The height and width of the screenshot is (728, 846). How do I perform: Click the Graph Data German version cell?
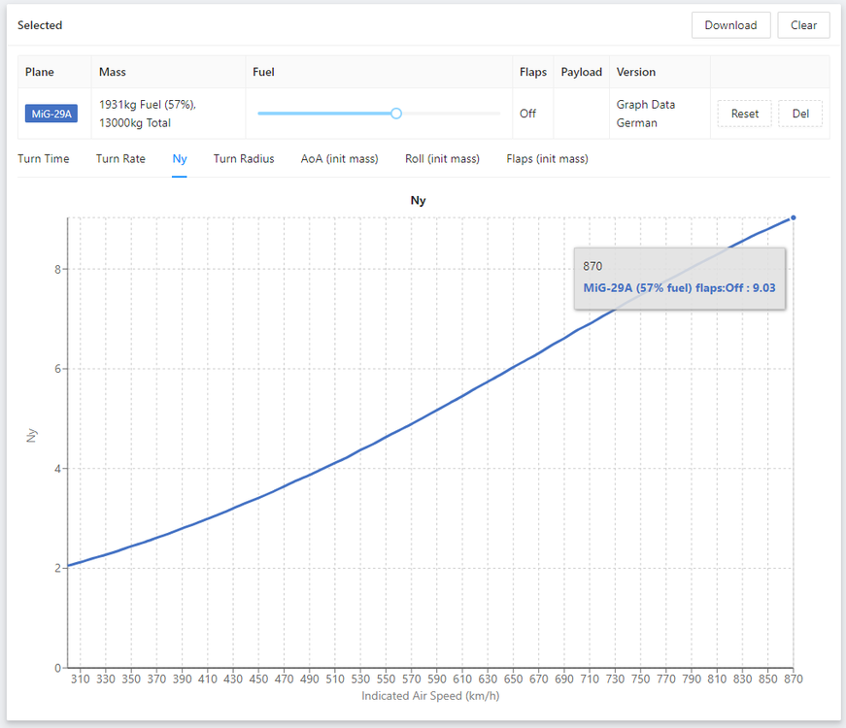pyautogui.click(x=645, y=114)
